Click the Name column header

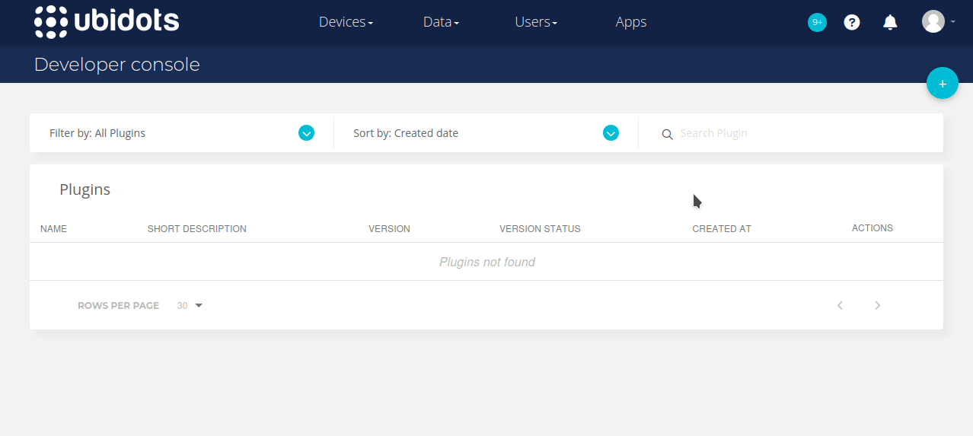coord(53,229)
